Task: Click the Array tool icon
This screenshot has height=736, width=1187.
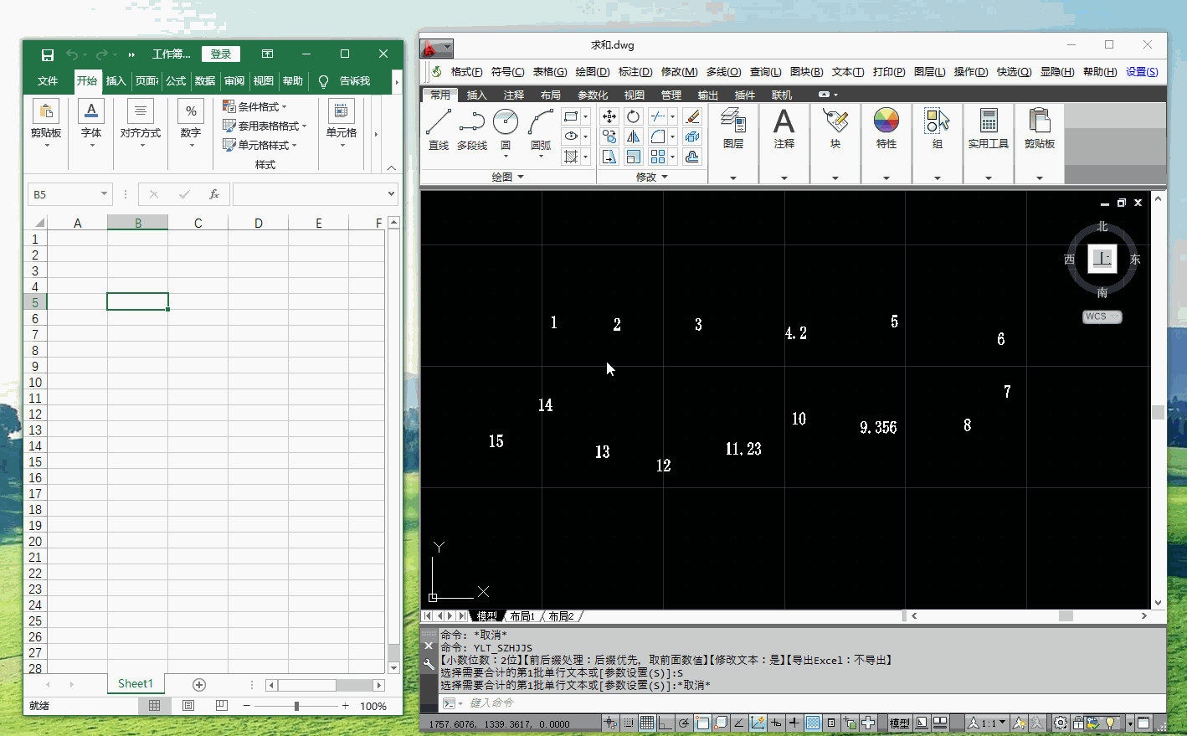Action: tap(658, 157)
